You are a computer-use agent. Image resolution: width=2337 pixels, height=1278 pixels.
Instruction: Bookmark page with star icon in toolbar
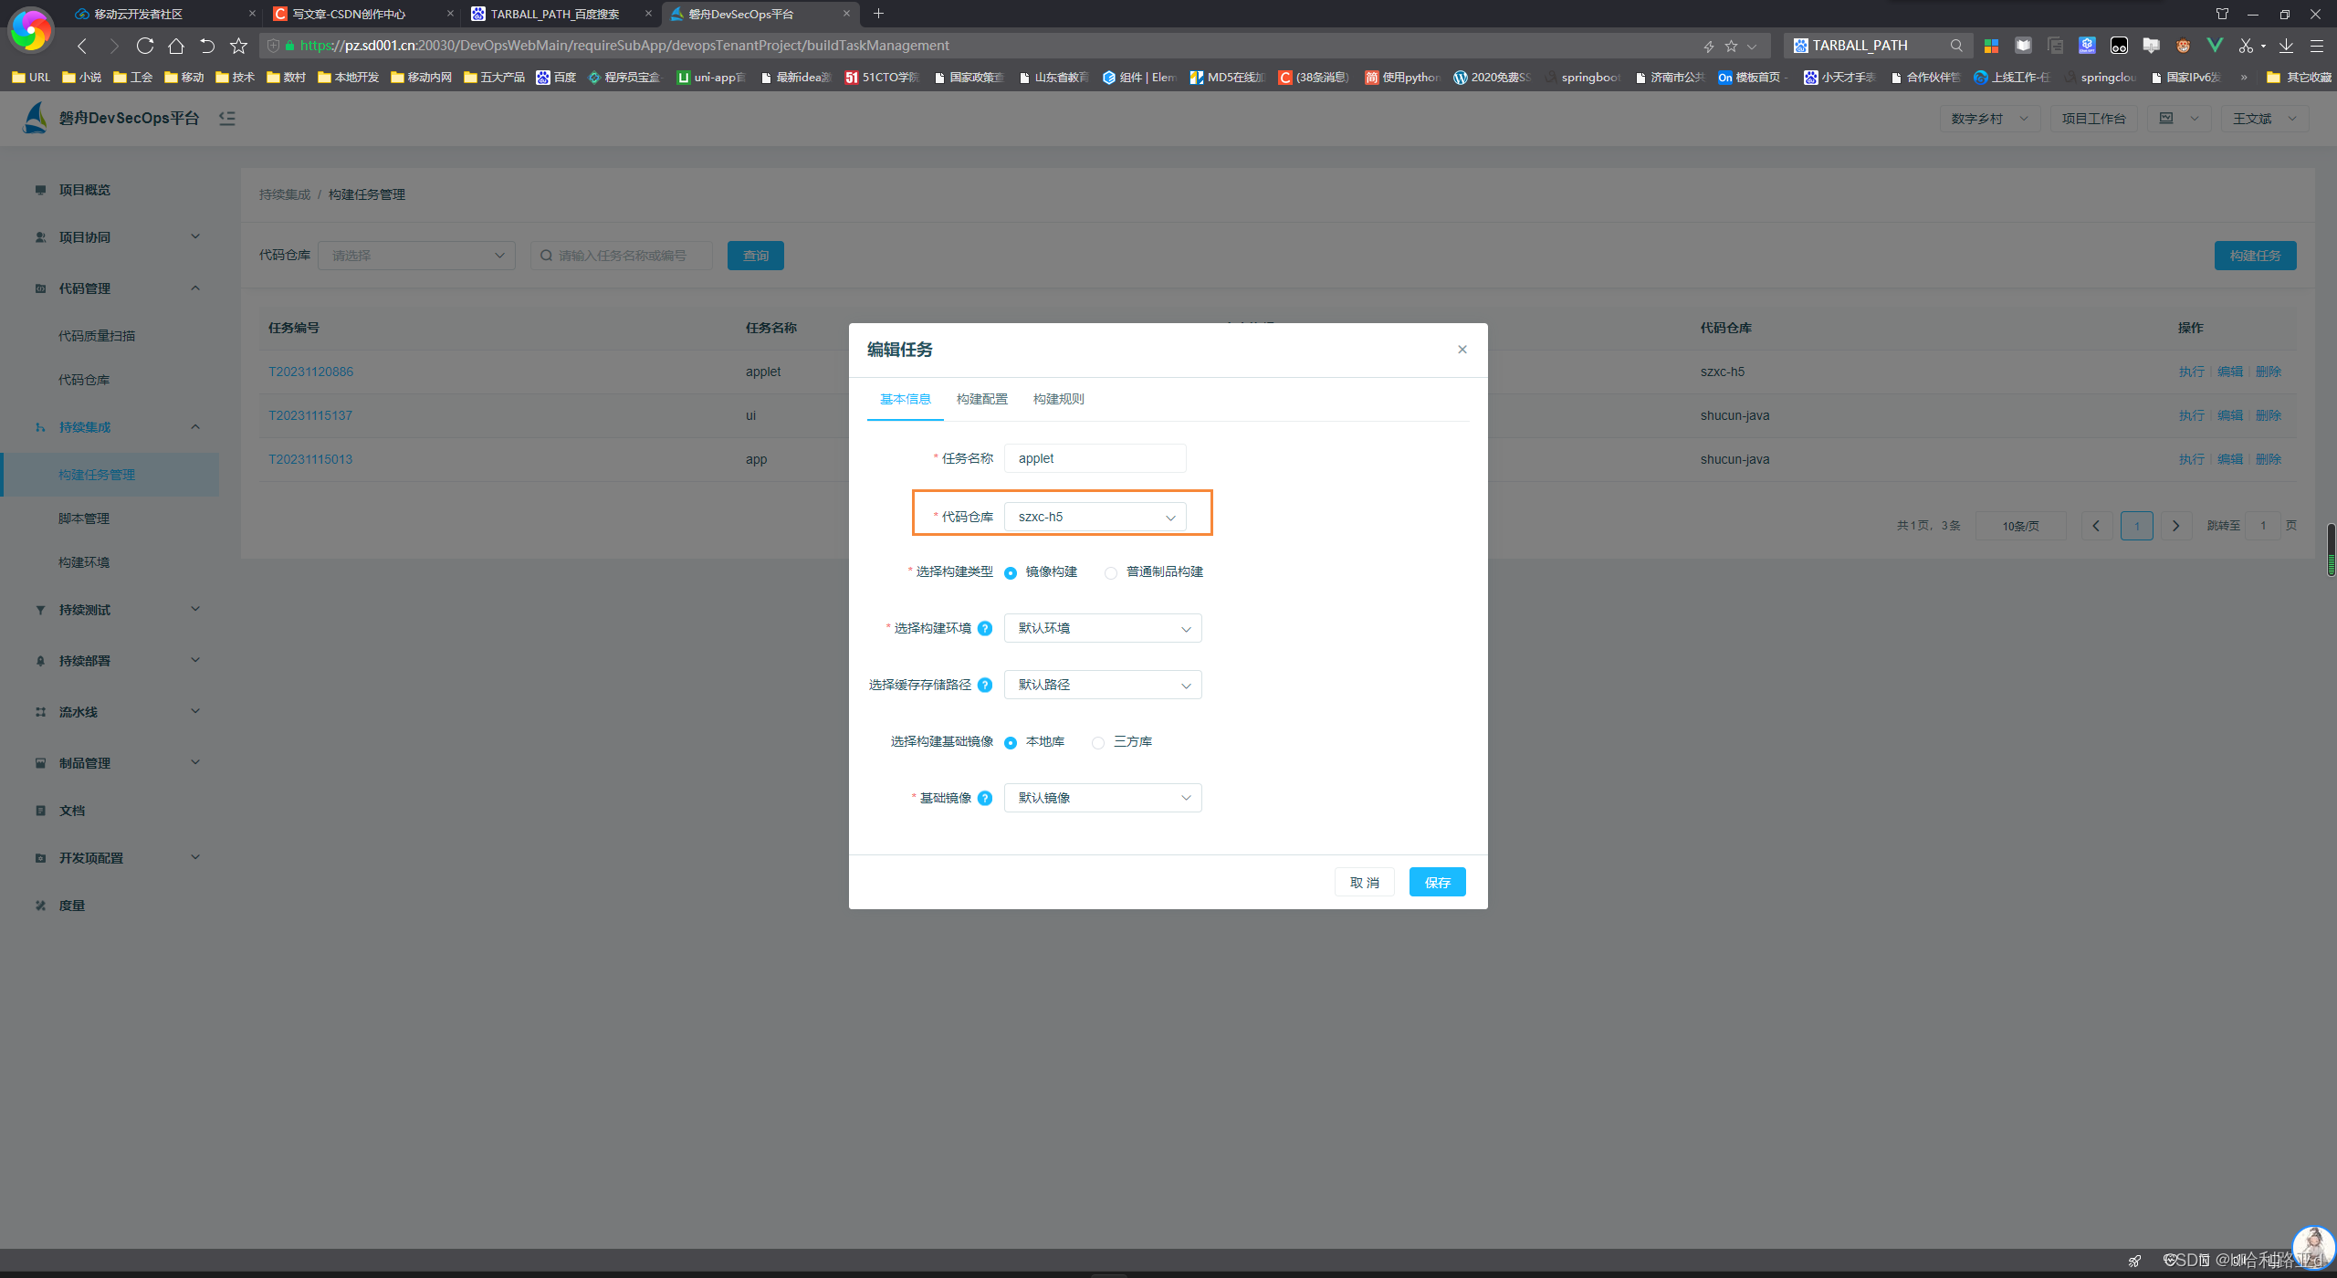pyautogui.click(x=239, y=46)
